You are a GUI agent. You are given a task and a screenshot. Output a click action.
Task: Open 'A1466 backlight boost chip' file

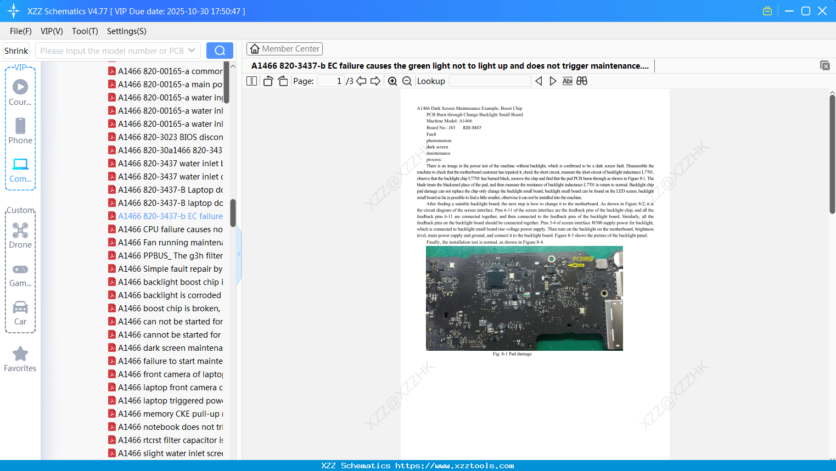pos(171,282)
